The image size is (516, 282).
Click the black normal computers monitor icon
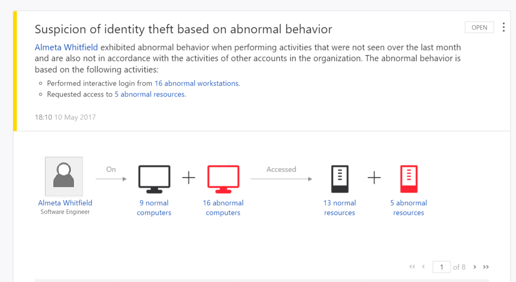(154, 179)
